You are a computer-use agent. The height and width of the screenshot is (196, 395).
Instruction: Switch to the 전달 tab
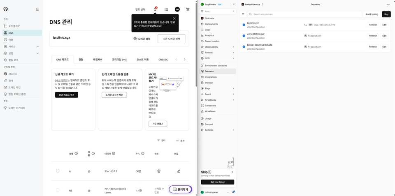pyautogui.click(x=81, y=60)
